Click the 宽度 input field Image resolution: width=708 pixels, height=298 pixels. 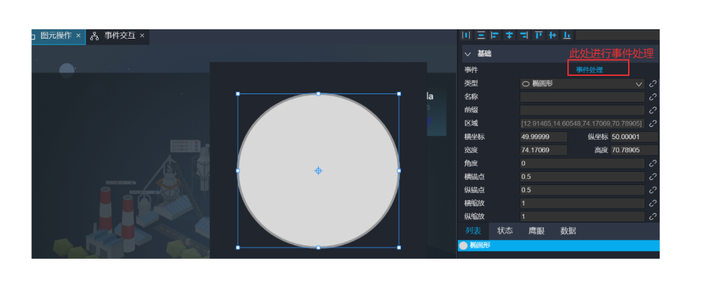coord(543,150)
